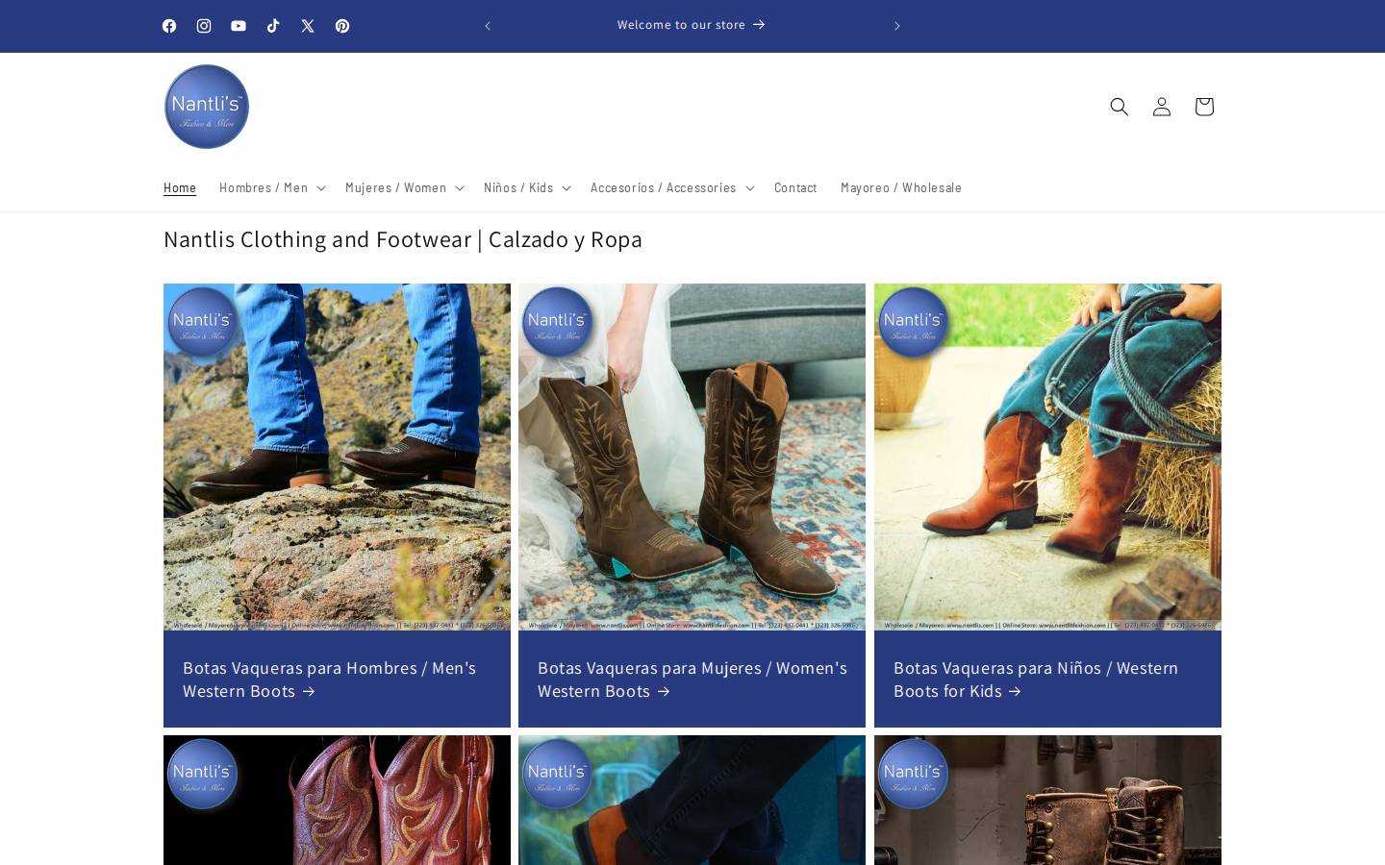Open the YouTube social link

tap(239, 26)
